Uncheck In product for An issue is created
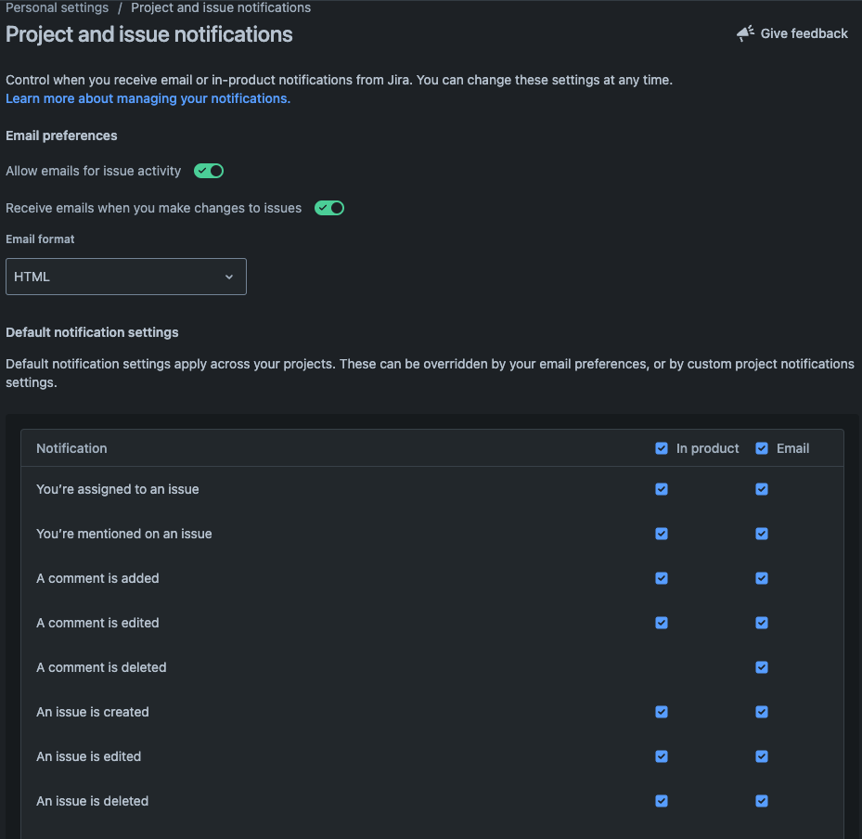This screenshot has height=839, width=862. coord(662,712)
